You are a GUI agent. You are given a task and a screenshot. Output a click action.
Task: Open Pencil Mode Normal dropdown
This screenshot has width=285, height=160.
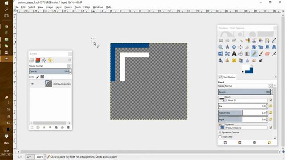tap(270, 86)
